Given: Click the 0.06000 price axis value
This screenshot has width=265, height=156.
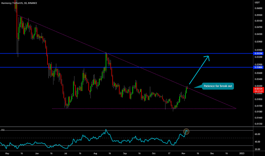Looking at the screenshot, I should click(x=258, y=8).
